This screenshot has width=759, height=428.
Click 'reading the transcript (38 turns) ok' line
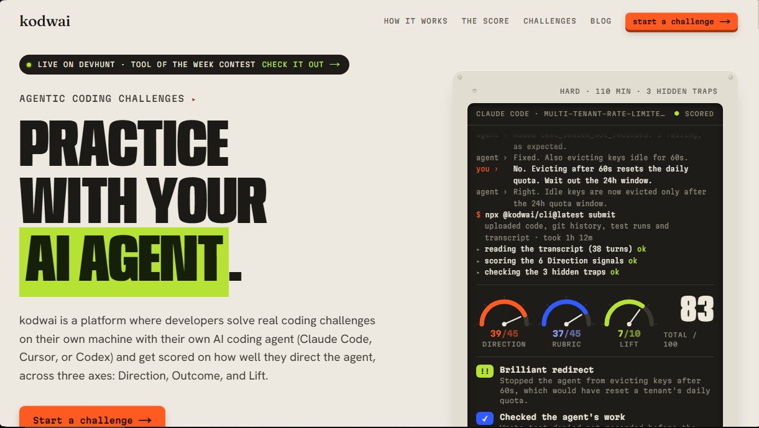[561, 249]
